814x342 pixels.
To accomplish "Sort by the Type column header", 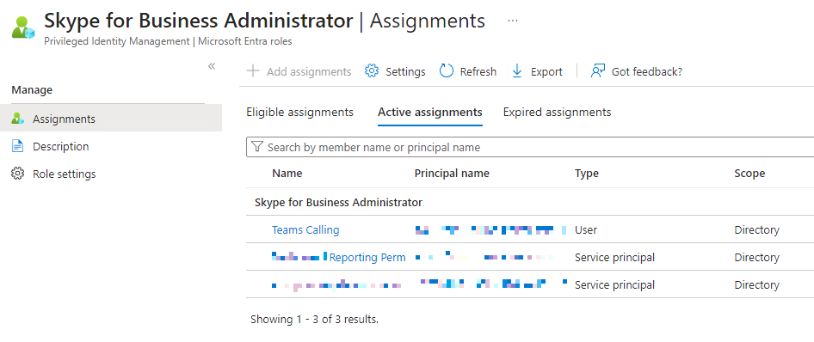I will pyautogui.click(x=587, y=173).
